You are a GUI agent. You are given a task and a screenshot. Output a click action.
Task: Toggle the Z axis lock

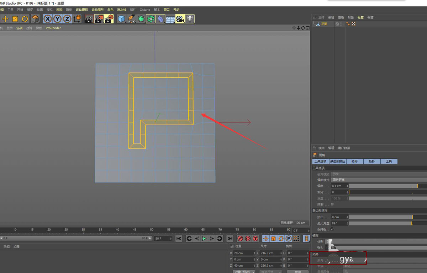(x=67, y=19)
